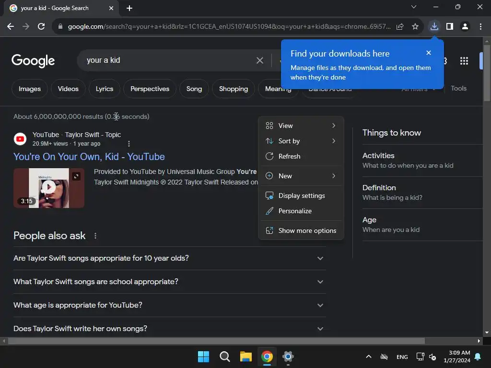Open Definition under Things to know
This screenshot has width=491, height=368.
pyautogui.click(x=422, y=193)
